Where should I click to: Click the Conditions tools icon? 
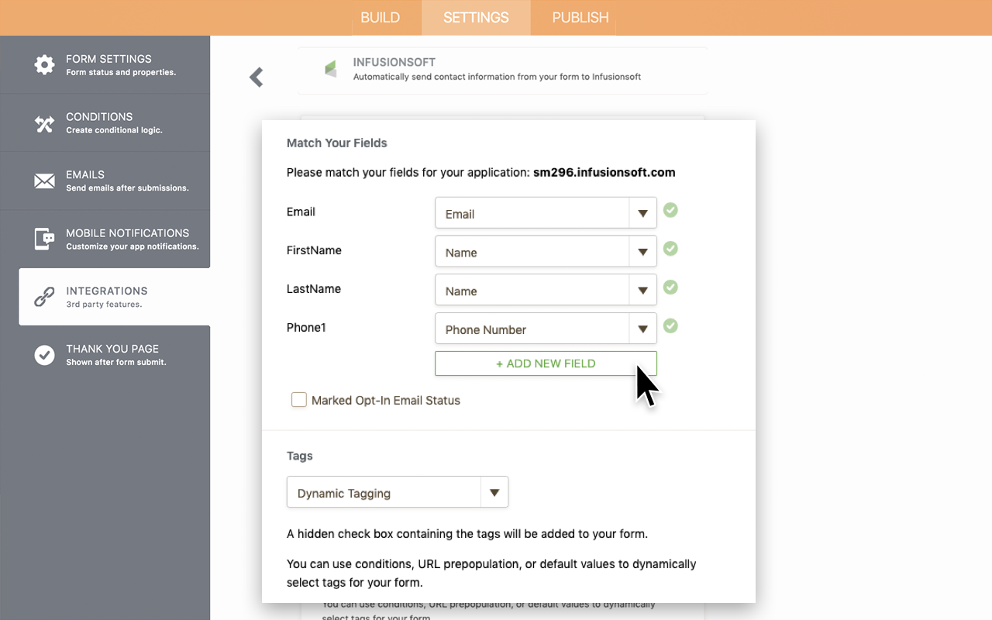click(x=45, y=123)
